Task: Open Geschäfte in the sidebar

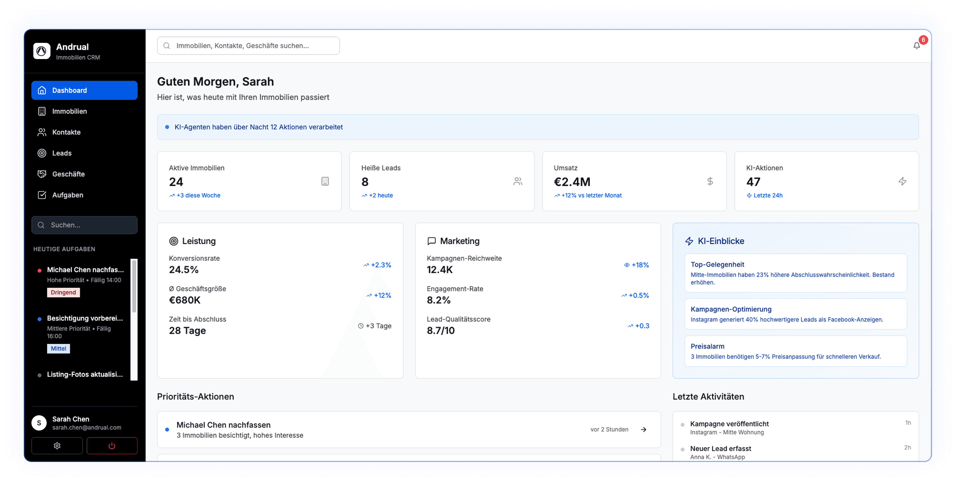Action: click(68, 174)
